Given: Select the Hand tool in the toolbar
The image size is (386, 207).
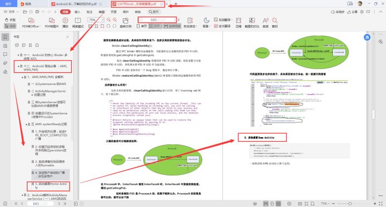Looking at the screenshot, I should pyautogui.click(x=10, y=20).
